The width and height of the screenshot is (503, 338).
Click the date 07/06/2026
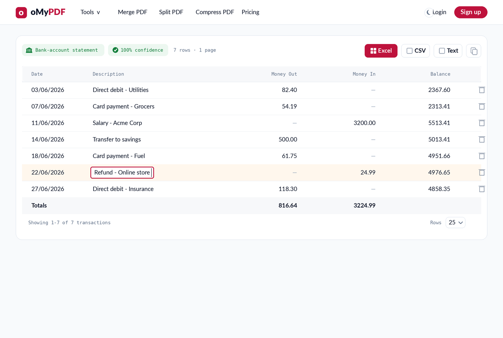pos(48,107)
